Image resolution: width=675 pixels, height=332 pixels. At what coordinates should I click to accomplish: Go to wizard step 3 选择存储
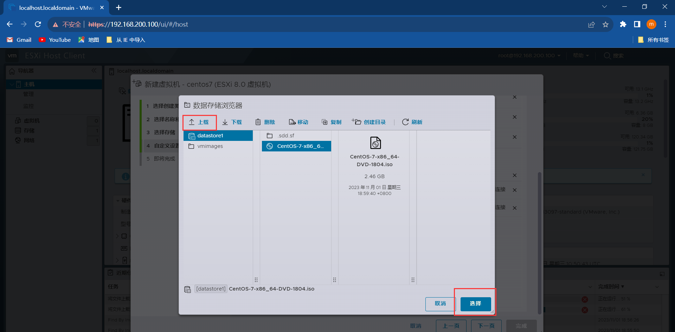pyautogui.click(x=161, y=132)
